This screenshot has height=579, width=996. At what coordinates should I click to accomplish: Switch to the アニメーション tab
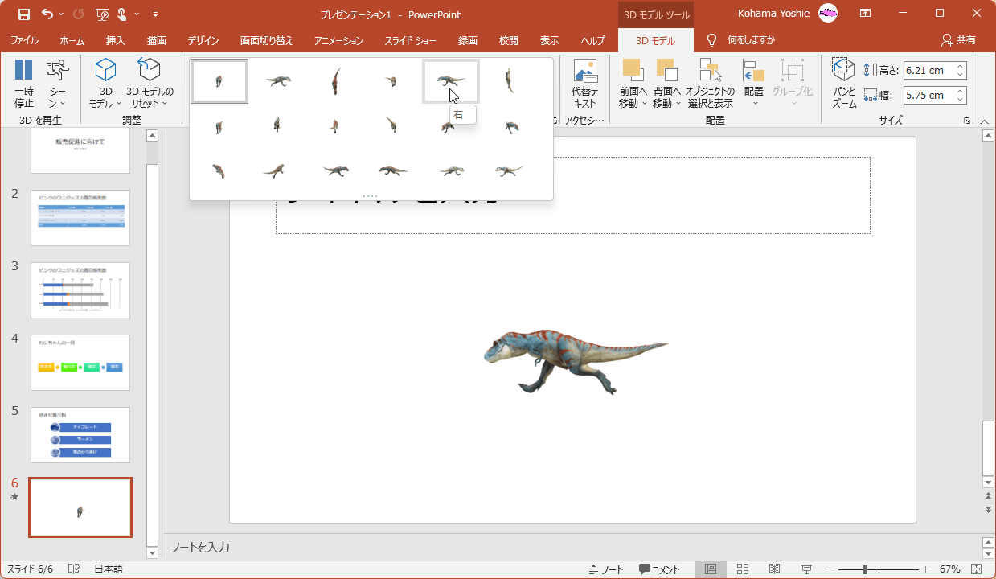point(338,40)
